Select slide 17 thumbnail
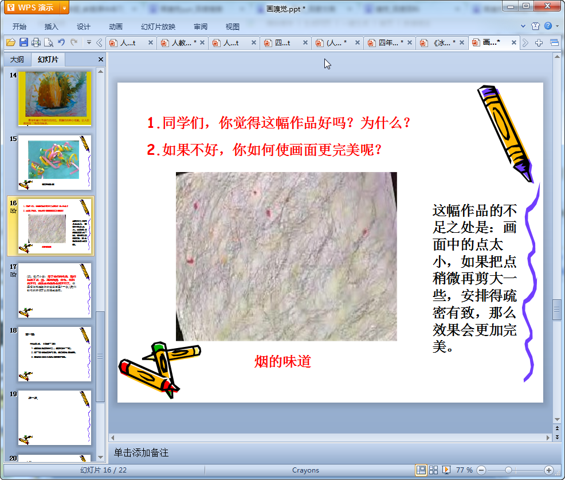The height and width of the screenshot is (480, 565). (55, 290)
